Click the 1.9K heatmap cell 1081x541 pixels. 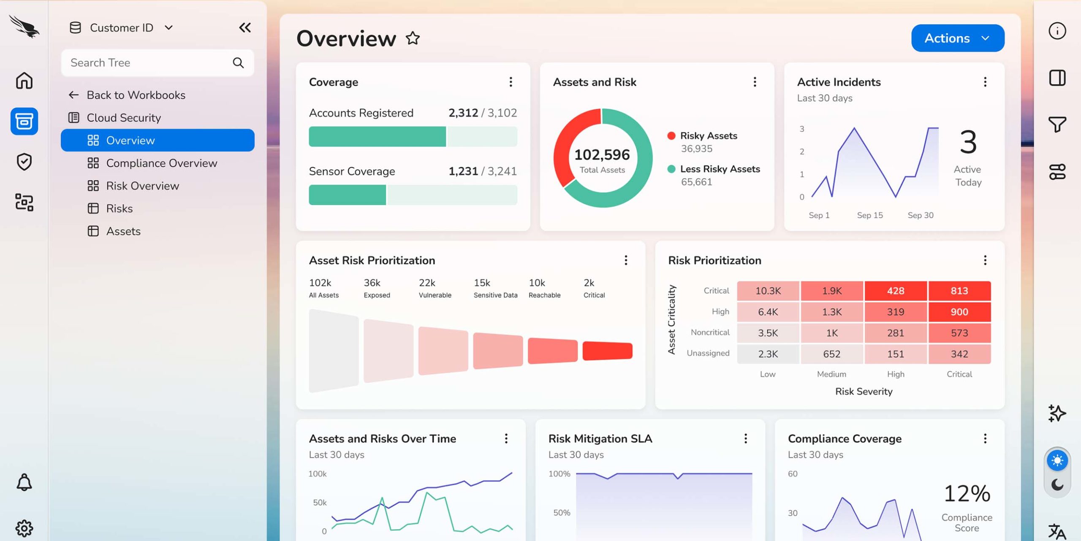(x=831, y=291)
